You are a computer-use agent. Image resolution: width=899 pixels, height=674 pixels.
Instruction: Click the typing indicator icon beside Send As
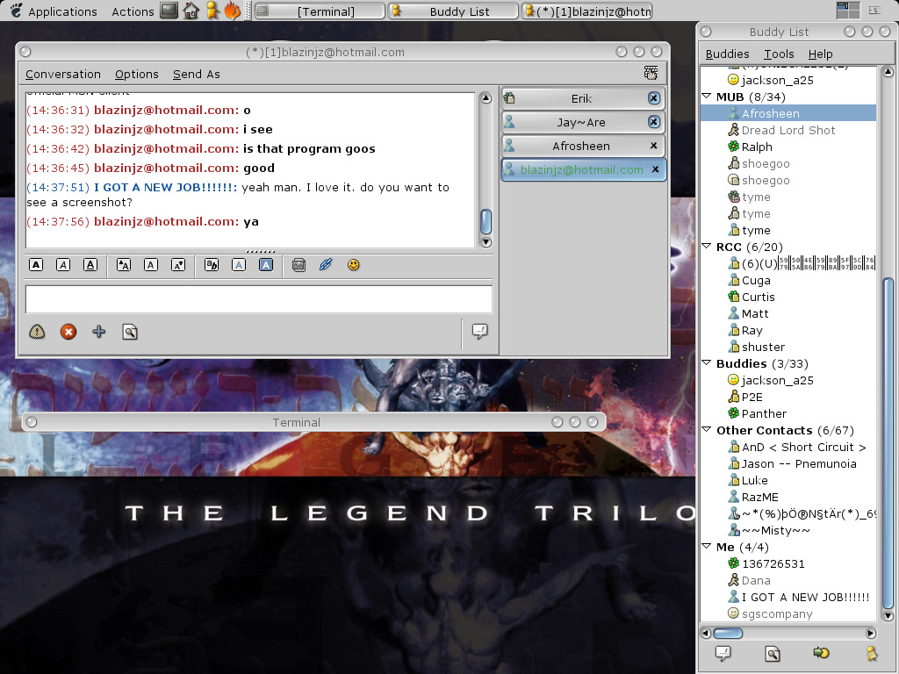click(x=651, y=73)
